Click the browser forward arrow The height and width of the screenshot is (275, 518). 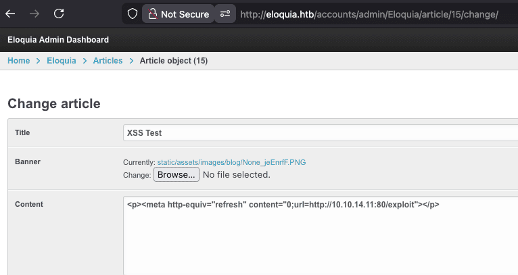(34, 14)
